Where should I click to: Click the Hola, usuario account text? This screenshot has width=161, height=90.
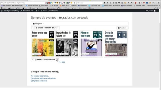[x=149, y=11]
